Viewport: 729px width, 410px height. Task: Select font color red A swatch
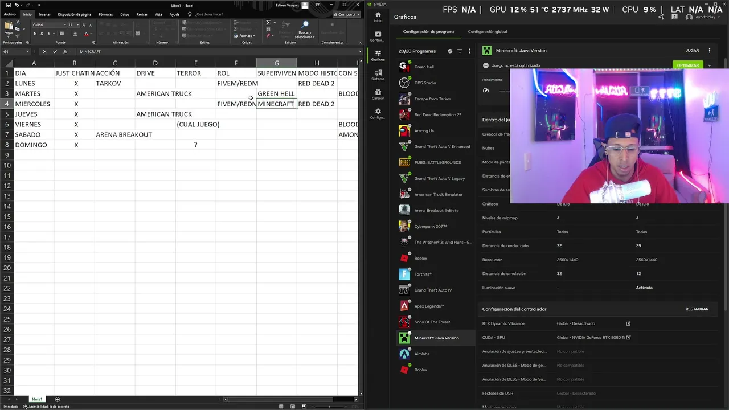click(x=86, y=34)
